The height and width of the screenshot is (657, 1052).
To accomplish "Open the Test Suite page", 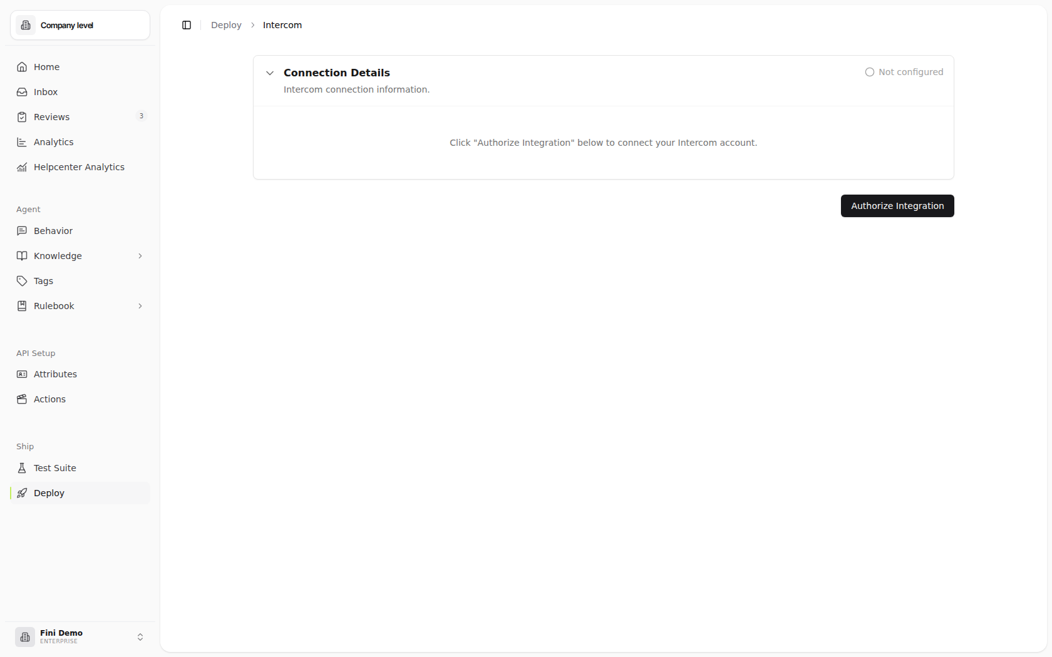I will click(80, 468).
